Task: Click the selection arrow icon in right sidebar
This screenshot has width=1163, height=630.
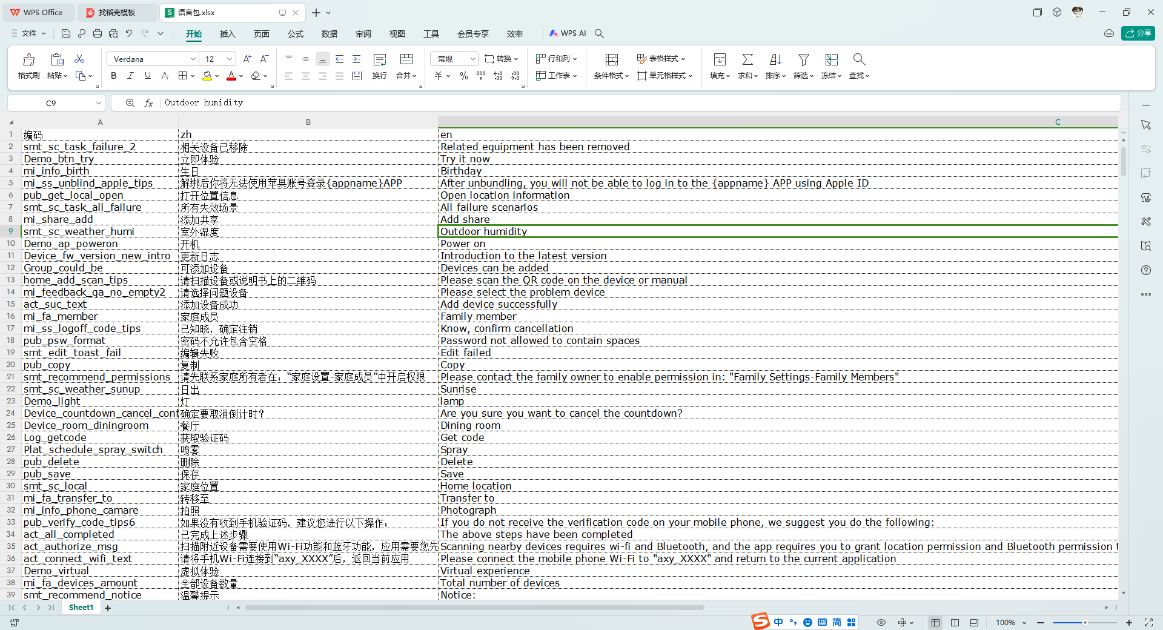Action: coord(1146,125)
